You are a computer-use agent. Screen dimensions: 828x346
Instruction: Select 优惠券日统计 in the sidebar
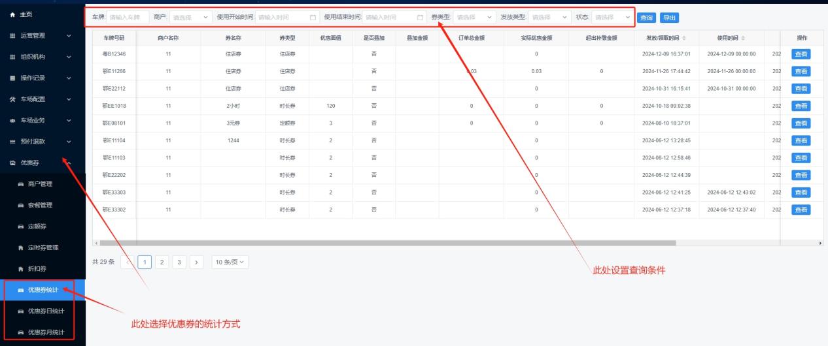pyautogui.click(x=43, y=311)
